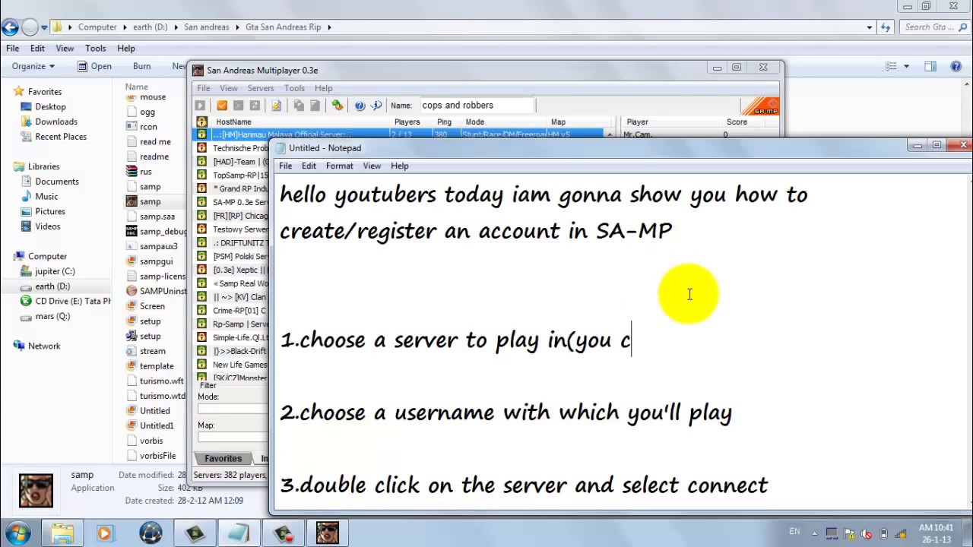Click the Burn button in Explorer toolbar
Screen dimensions: 973x547
141,66
